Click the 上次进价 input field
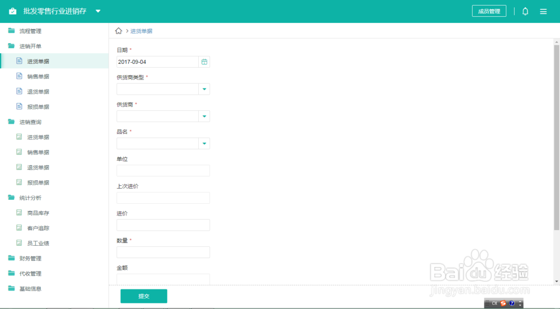The width and height of the screenshot is (560, 309). click(163, 198)
